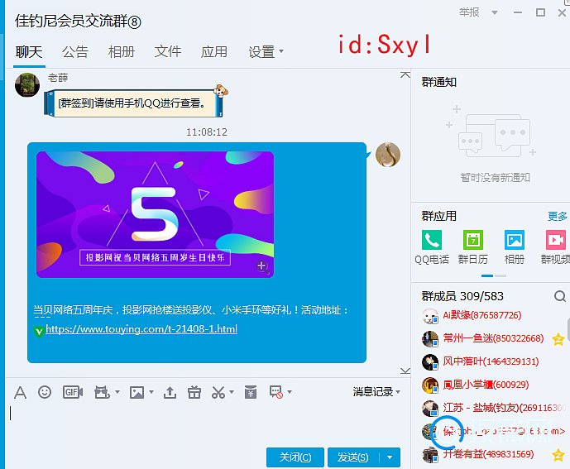Click the star badge next to 开卷有益
The height and width of the screenshot is (469, 570).
[558, 455]
